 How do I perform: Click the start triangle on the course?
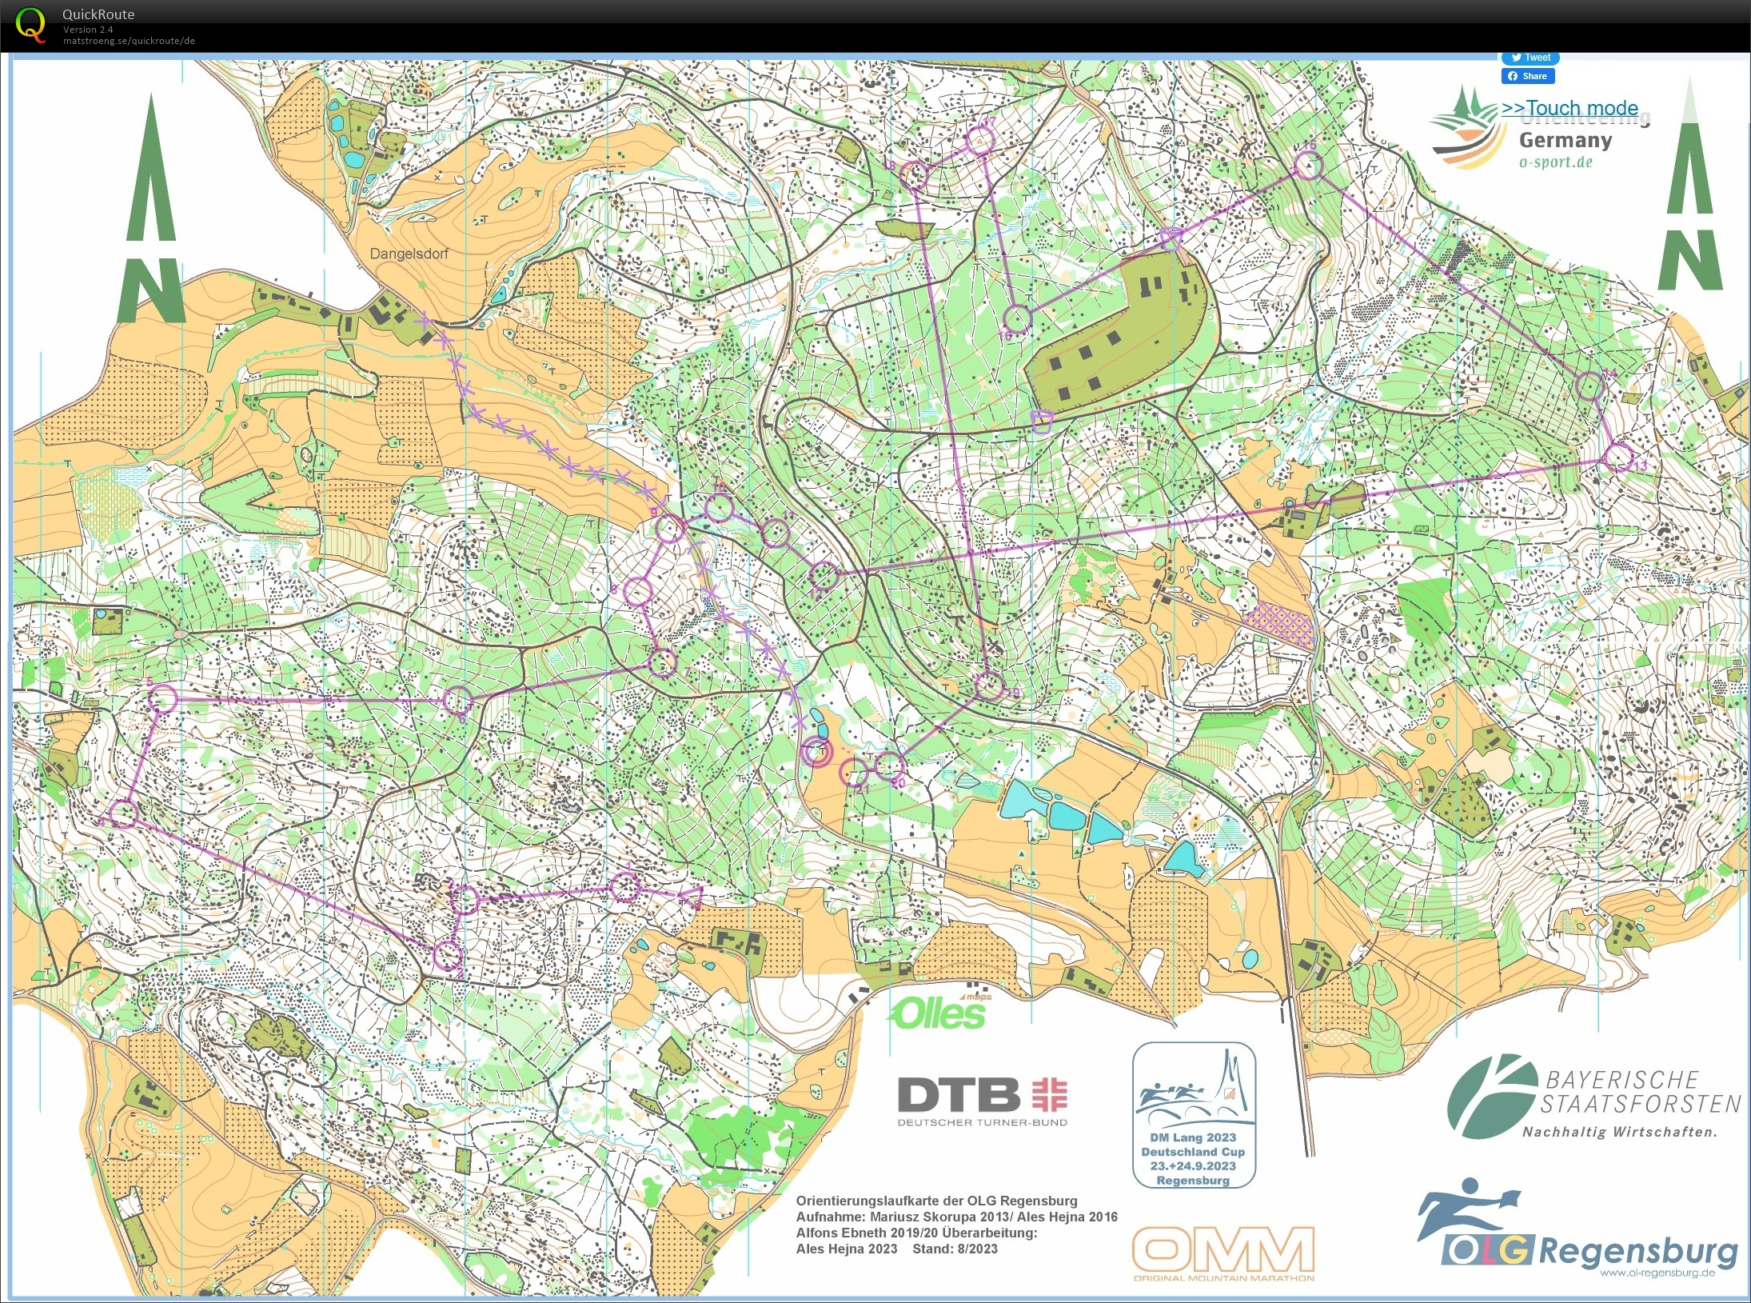tap(692, 896)
